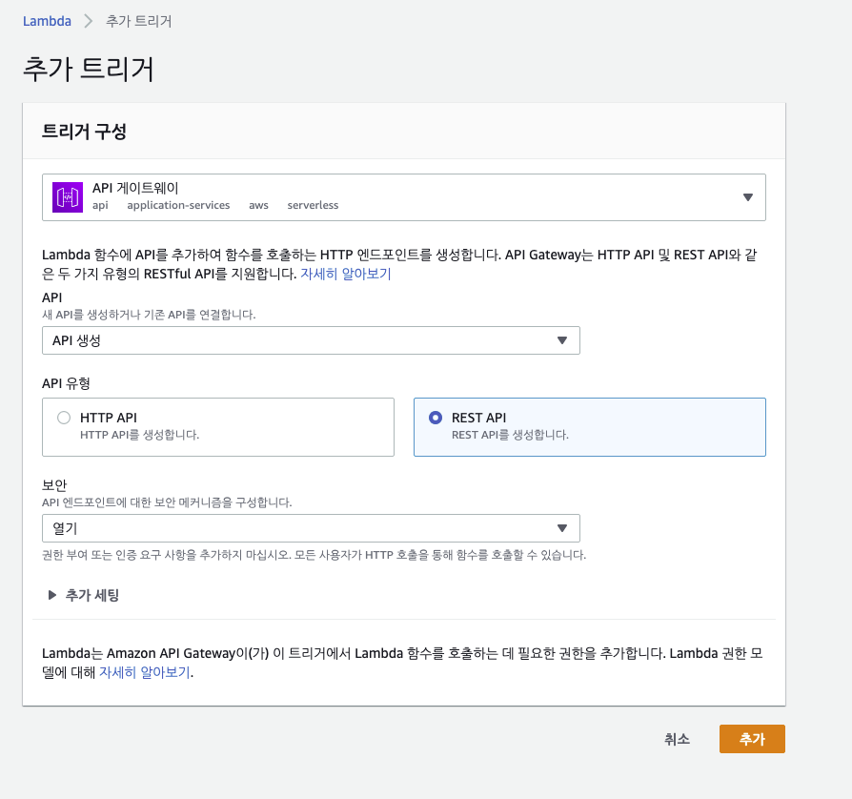Open 자세히 알아보기 link about RESTful APIs

coord(346,274)
